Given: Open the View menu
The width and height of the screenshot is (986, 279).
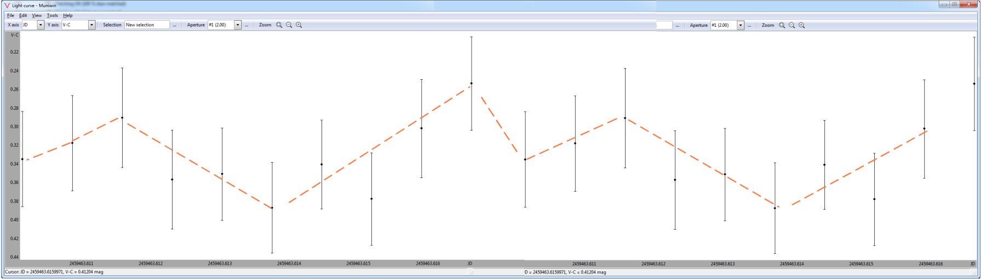Looking at the screenshot, I should click(x=37, y=15).
